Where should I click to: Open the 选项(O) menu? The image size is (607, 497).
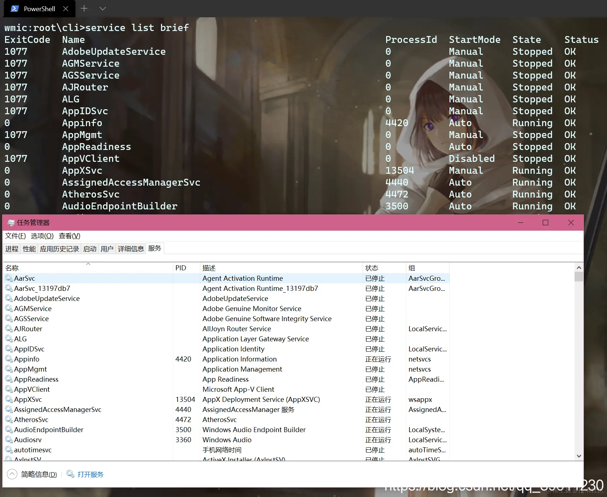point(42,236)
